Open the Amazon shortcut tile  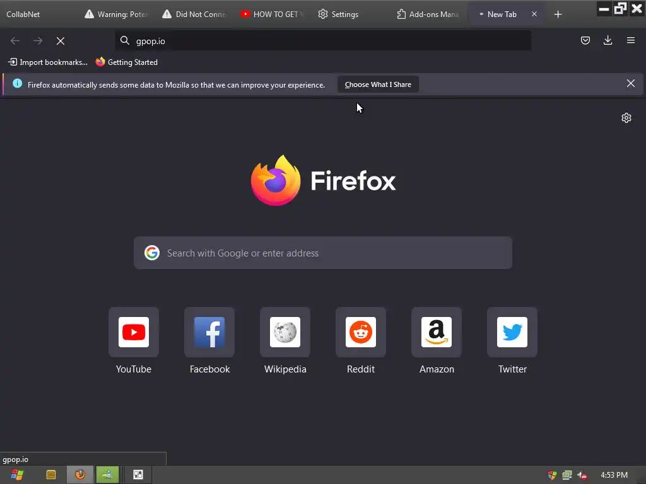(437, 332)
